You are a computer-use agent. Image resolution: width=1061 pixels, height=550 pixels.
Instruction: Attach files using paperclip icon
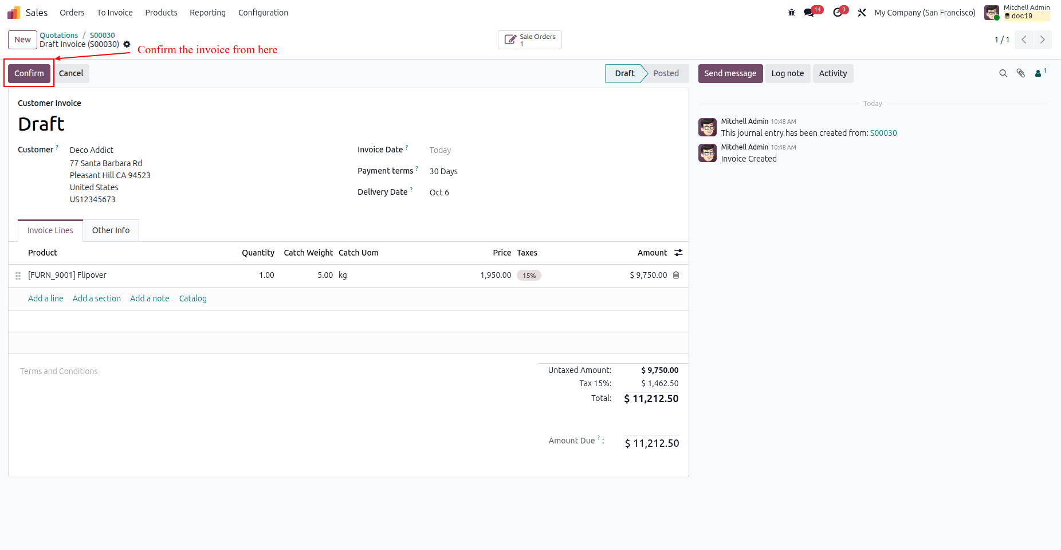(1021, 73)
